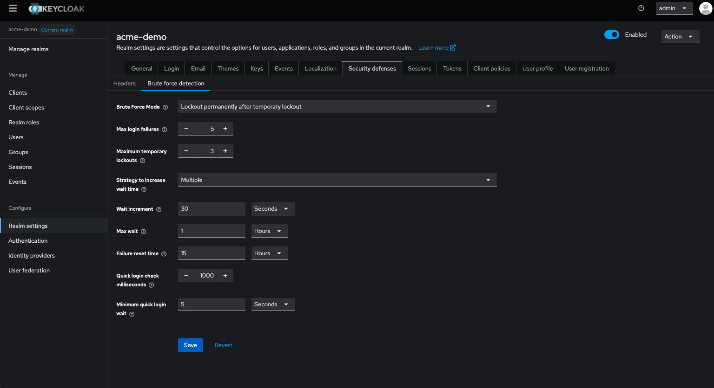Show help for Quick login check milliseconds
The image size is (714, 388).
[152, 285]
